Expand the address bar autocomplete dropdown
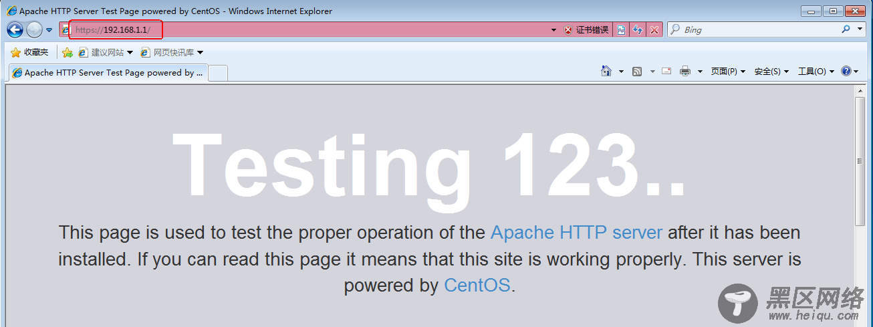Viewport: 873px width, 327px height. click(553, 30)
